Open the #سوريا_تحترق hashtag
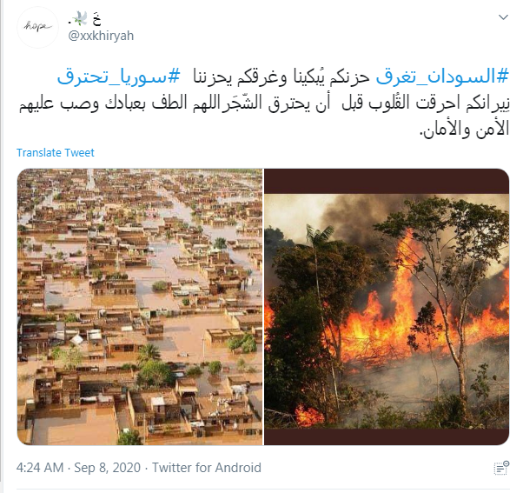Viewport: 523px width, 493px height. point(119,77)
